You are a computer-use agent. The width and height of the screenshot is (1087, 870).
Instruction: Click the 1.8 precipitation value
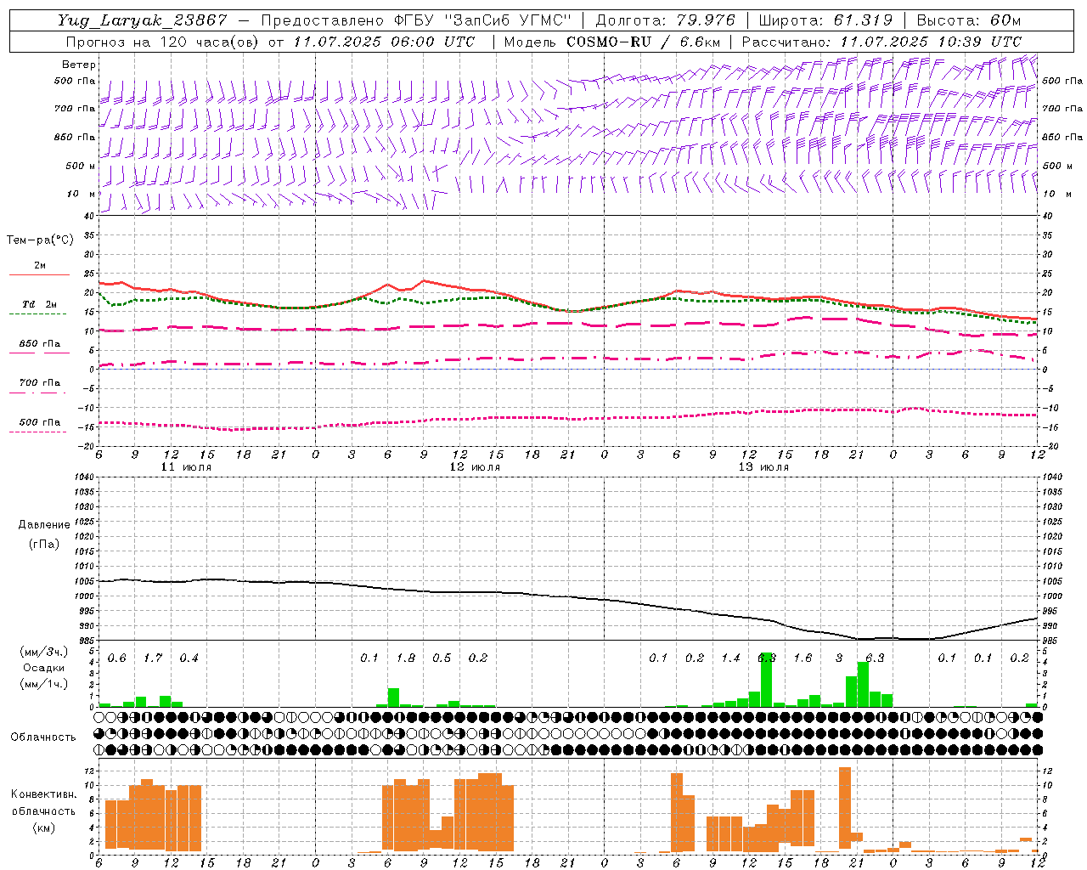coord(406,658)
